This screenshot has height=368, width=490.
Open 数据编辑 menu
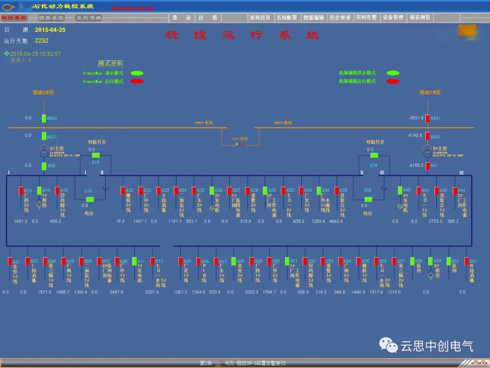point(314,18)
